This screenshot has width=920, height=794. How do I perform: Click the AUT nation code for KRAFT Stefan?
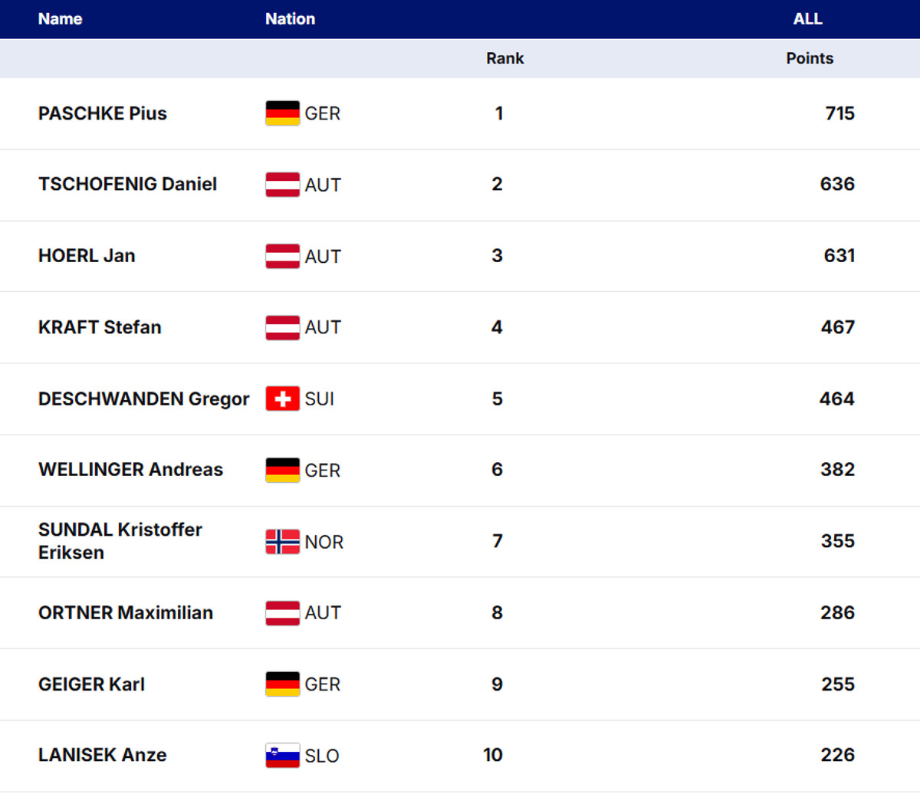[x=323, y=327]
